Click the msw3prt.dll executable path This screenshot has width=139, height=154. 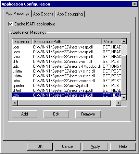point(60,86)
